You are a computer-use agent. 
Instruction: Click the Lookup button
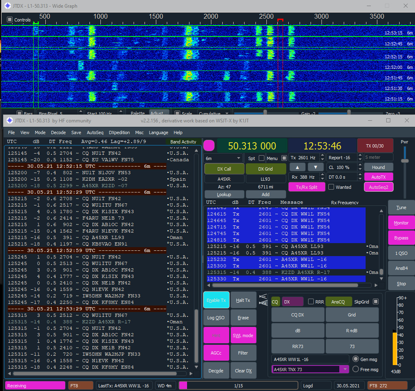point(224,194)
